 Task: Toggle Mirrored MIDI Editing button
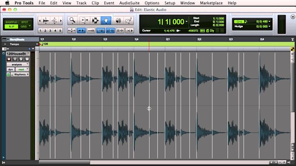[91, 30]
